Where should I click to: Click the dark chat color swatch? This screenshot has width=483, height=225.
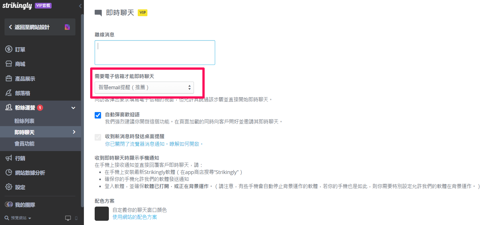[x=102, y=214]
